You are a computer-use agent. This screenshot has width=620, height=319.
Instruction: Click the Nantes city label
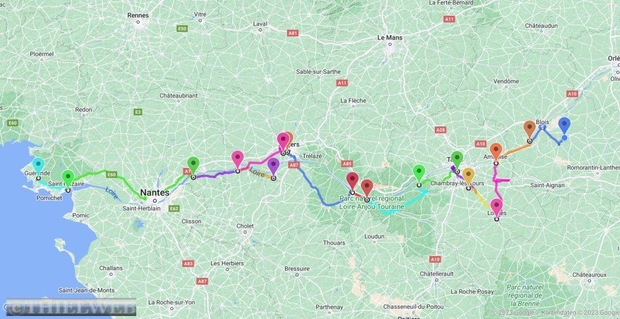154,193
